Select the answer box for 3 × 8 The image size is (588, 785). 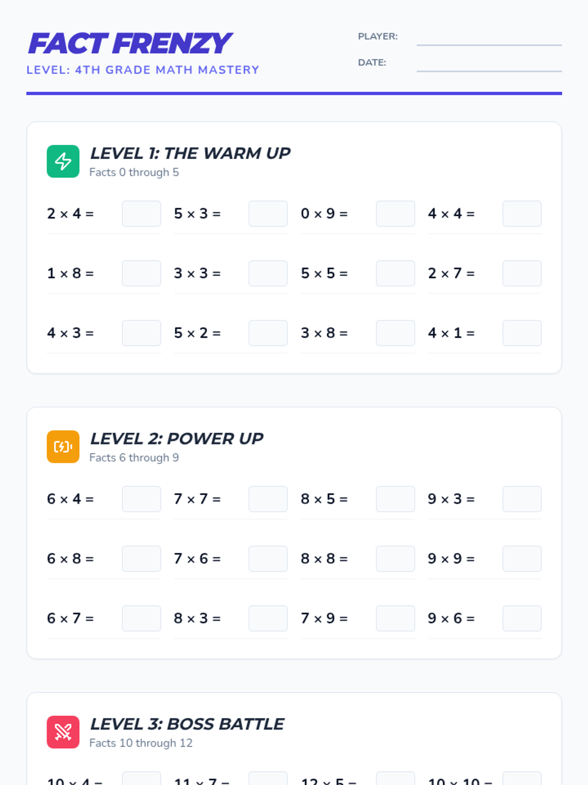tap(395, 333)
